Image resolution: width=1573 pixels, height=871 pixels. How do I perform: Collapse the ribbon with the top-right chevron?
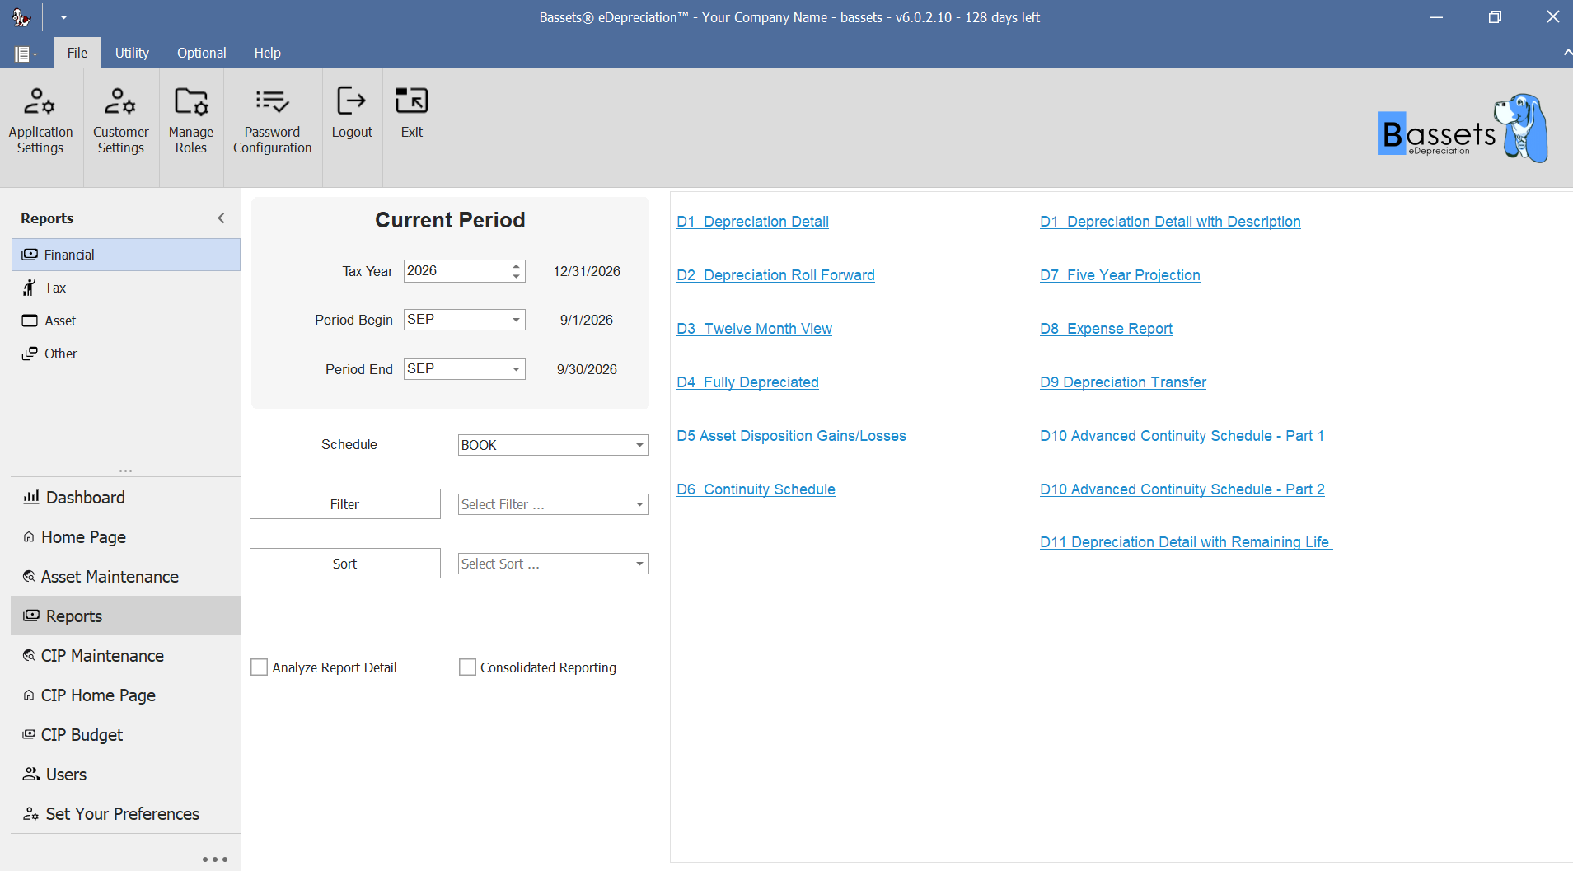click(x=1566, y=53)
